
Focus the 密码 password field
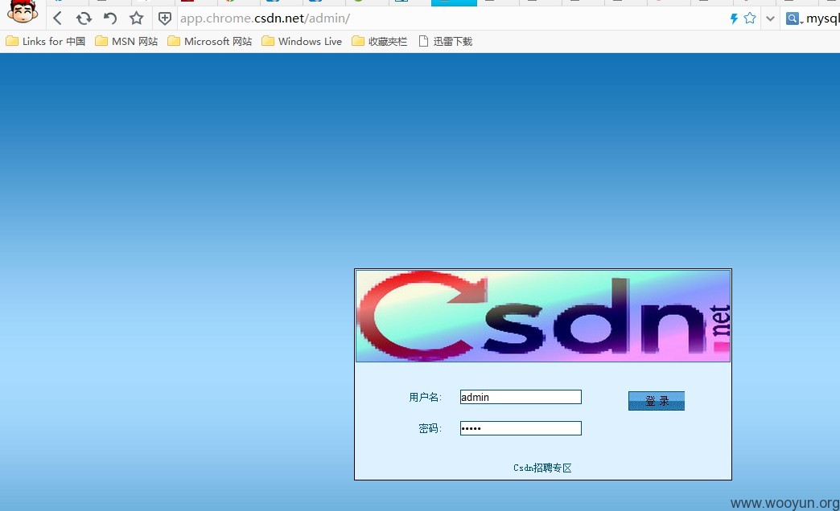coord(521,428)
